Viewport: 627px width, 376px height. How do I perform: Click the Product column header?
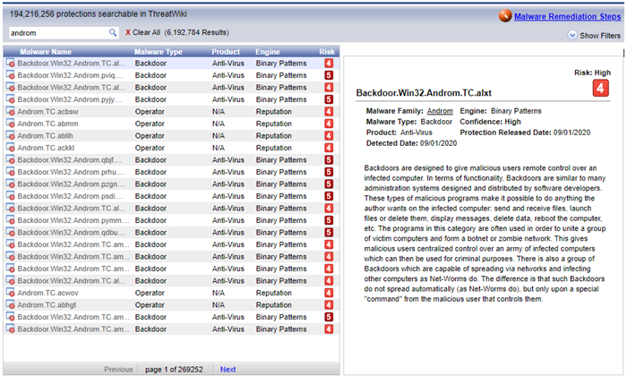(226, 52)
